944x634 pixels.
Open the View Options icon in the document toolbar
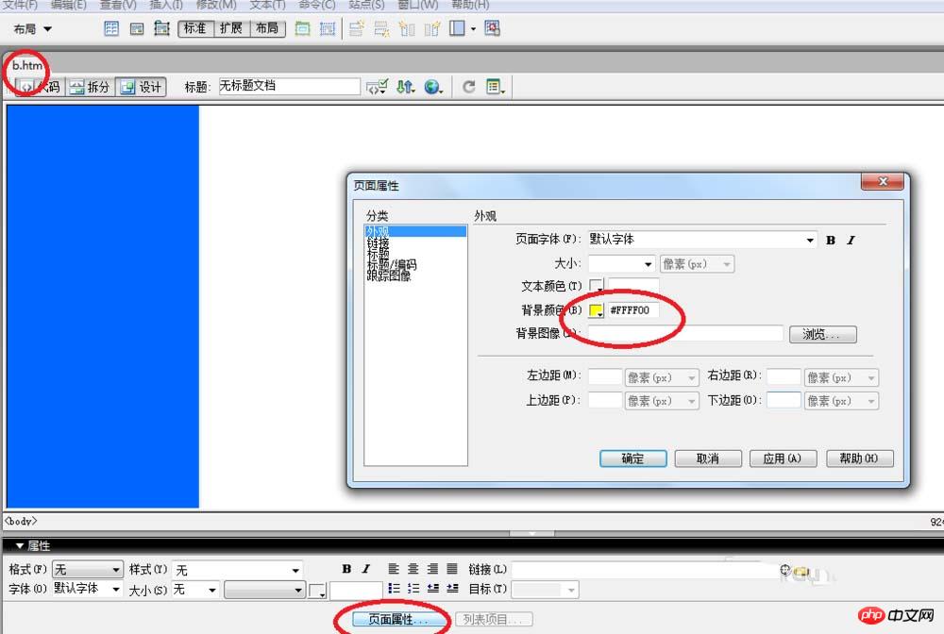495,87
